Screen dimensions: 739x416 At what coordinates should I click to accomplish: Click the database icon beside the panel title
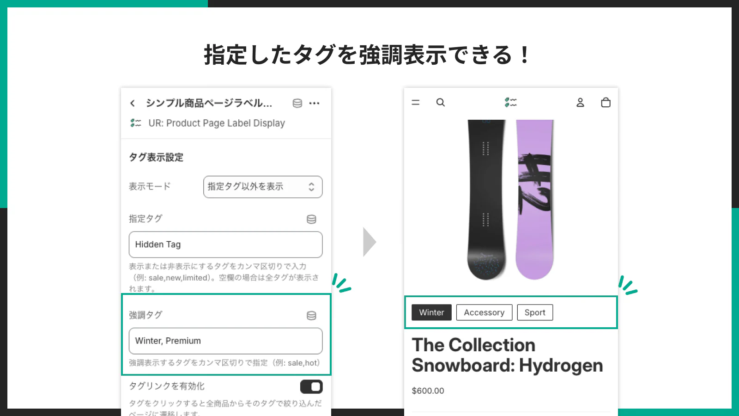tap(296, 103)
